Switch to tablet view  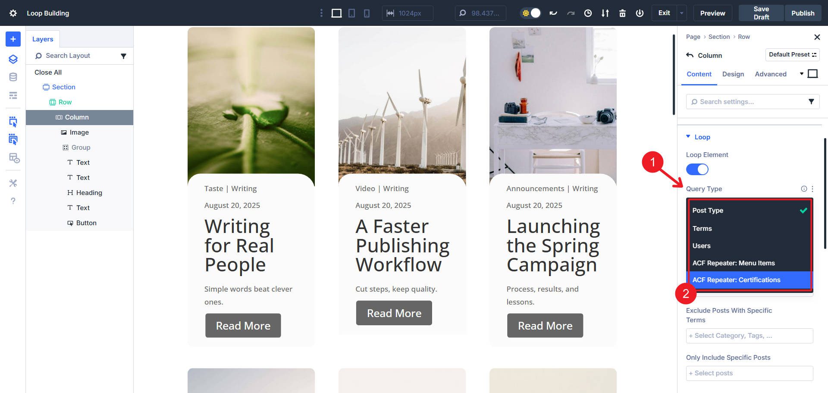pos(352,13)
